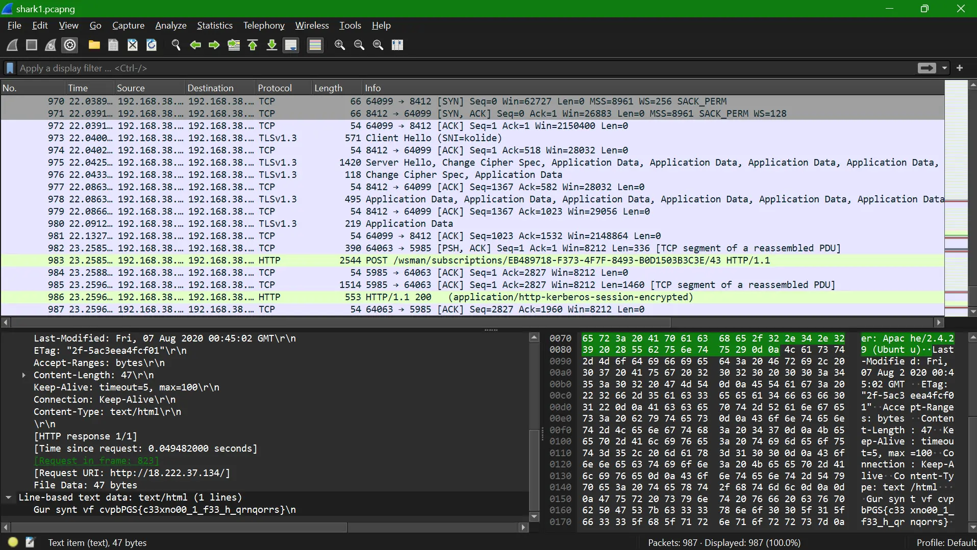Select the ETag "2f-5ac3eea4fcf01" line
This screenshot has height=550, width=977.
click(x=110, y=351)
